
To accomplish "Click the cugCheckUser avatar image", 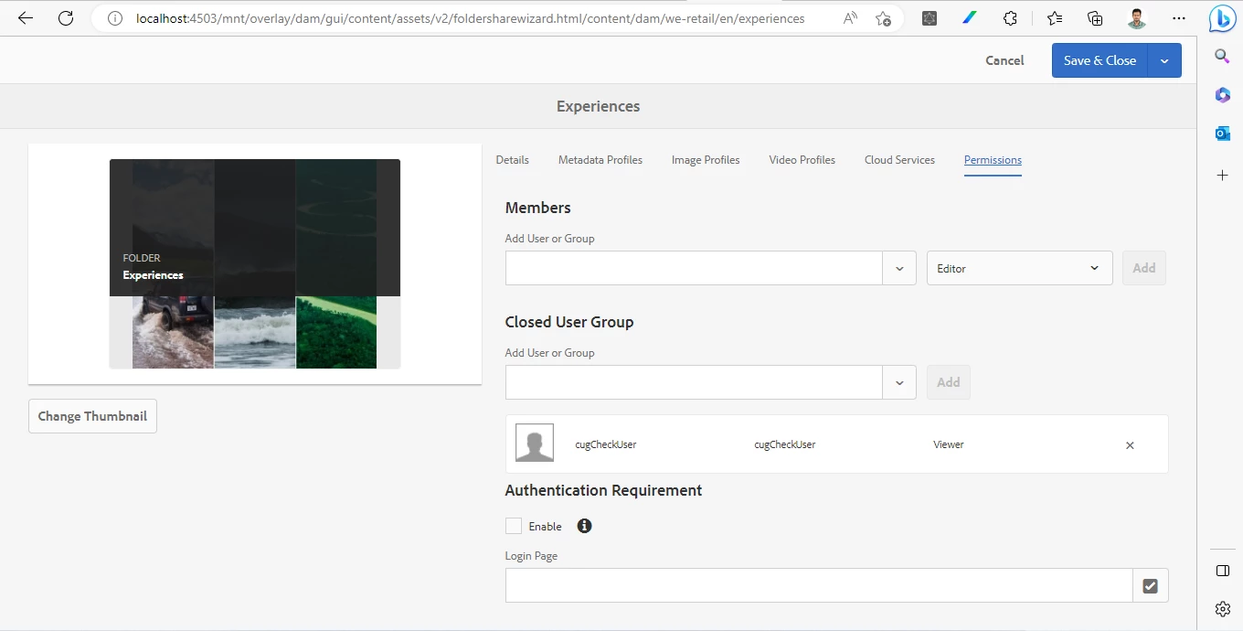I will (x=535, y=443).
